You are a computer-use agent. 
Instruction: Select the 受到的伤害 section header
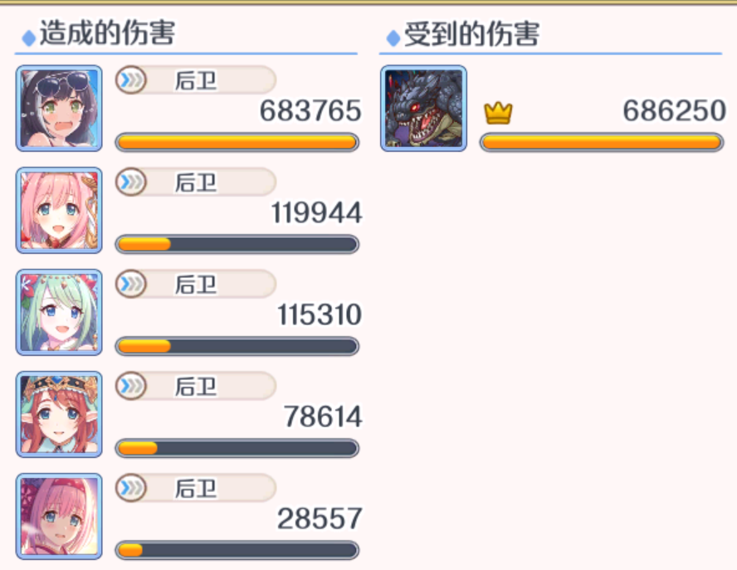(471, 34)
